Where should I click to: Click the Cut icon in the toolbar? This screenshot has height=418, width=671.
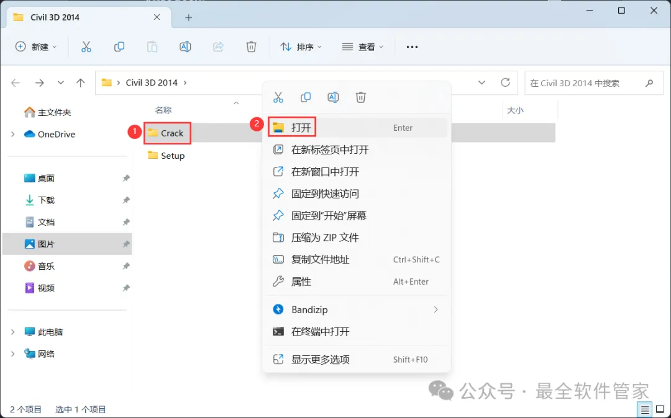point(86,47)
